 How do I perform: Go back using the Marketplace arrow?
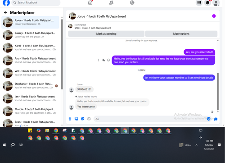pyautogui.click(x=5, y=13)
